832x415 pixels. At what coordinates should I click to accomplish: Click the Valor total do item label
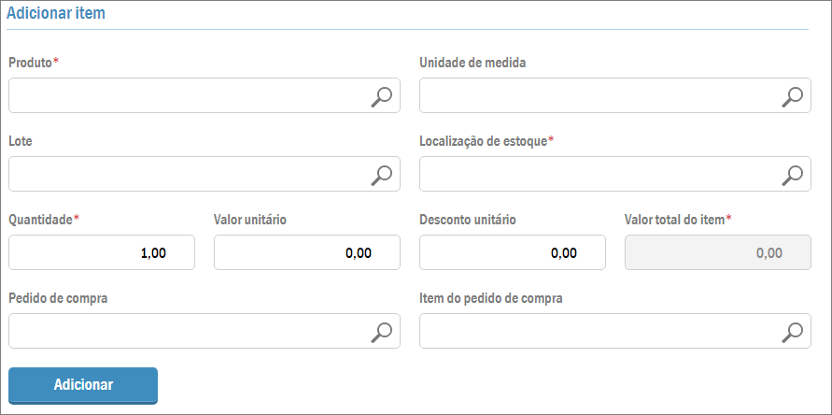674,220
